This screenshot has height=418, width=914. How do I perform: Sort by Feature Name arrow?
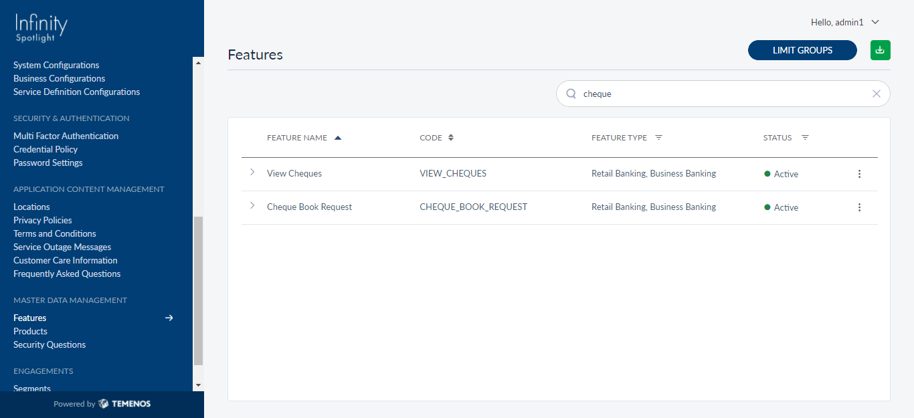coord(337,138)
